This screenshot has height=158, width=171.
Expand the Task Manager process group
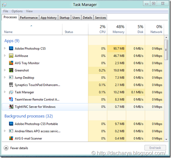(5, 92)
